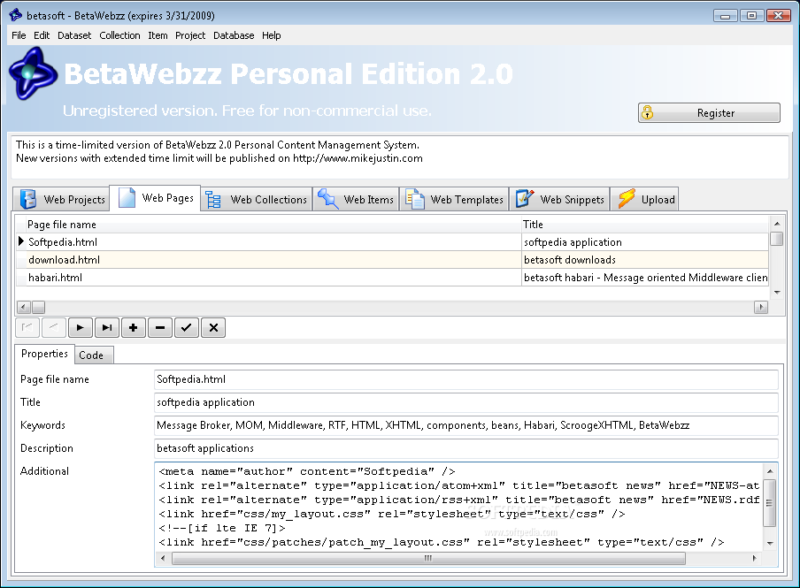Open the Upload tab
800x588 pixels.
(x=645, y=200)
